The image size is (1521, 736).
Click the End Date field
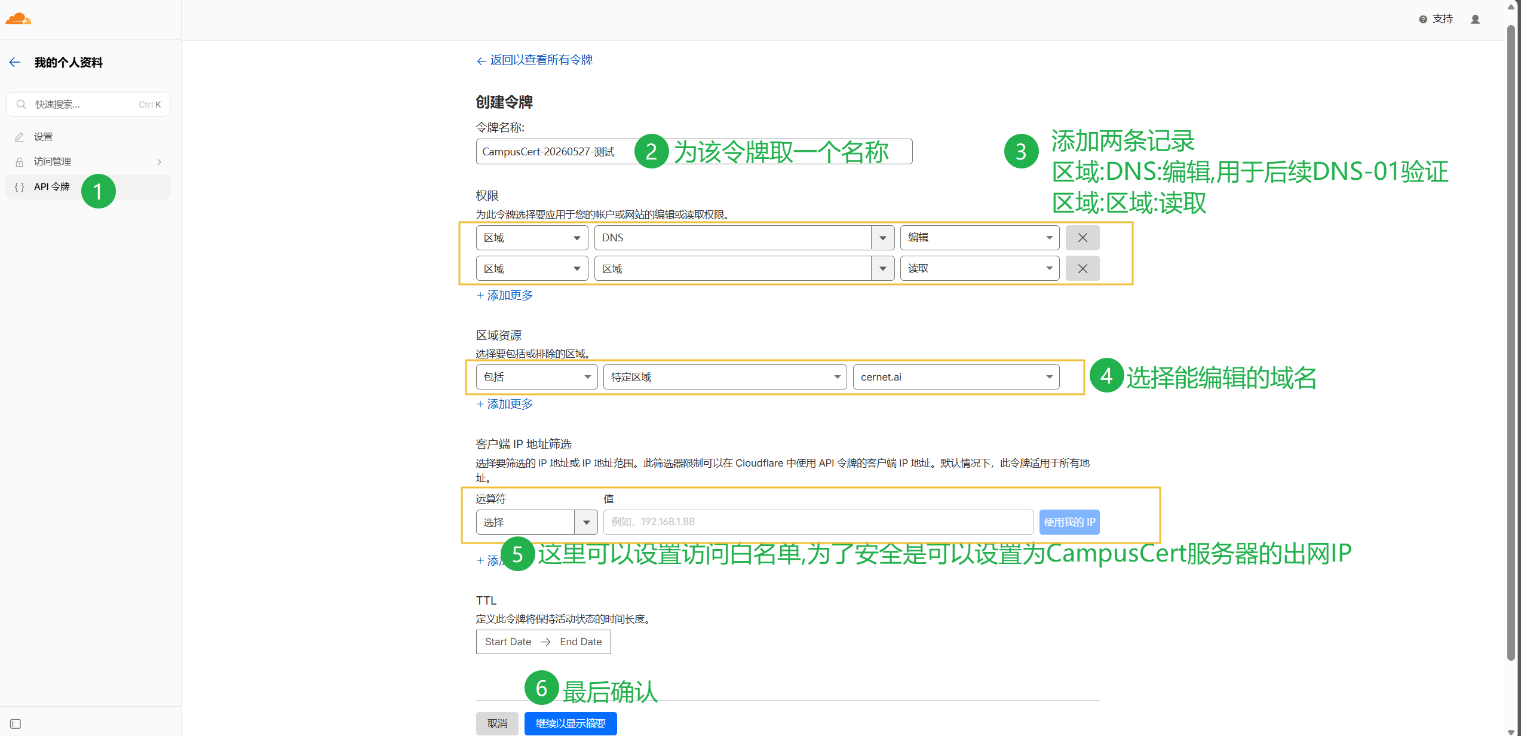tap(581, 642)
